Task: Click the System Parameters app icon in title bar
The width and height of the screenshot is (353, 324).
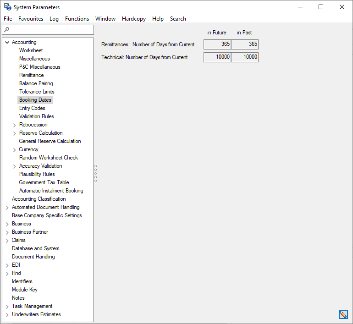Action: coord(7,7)
